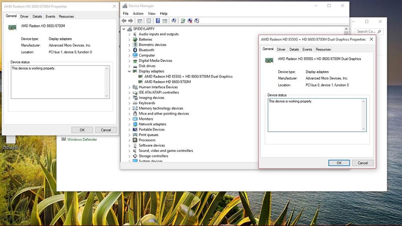Click the blue Help question-mark toolbar icon
The width and height of the screenshot is (402, 226).
[x=158, y=21]
